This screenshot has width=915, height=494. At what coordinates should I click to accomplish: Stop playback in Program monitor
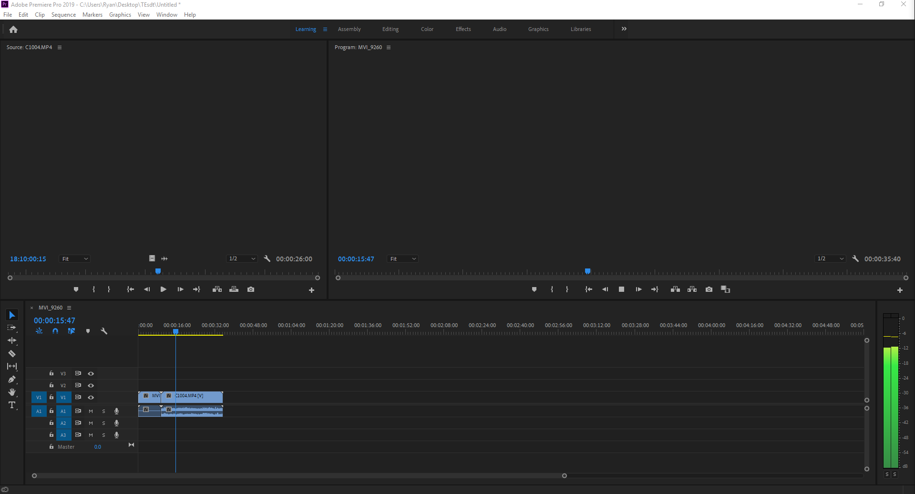621,289
